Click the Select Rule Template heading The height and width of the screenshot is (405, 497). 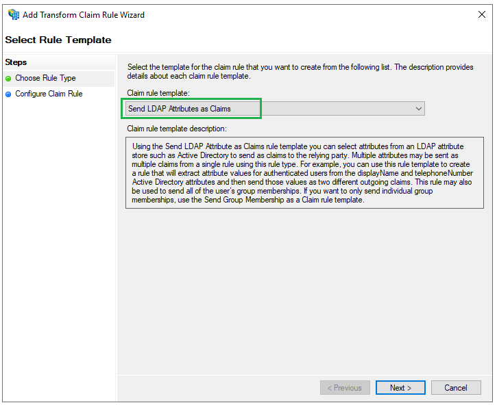click(x=58, y=40)
